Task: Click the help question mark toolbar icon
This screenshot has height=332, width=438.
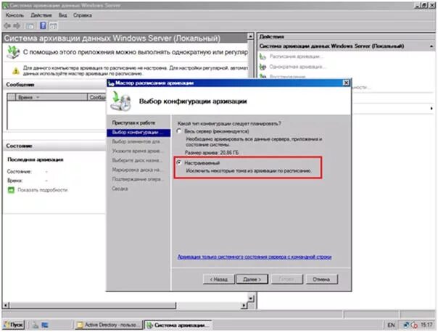Action: click(43, 25)
